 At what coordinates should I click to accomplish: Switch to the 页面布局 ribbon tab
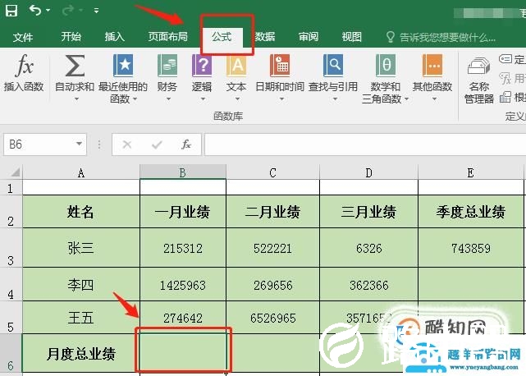point(167,36)
